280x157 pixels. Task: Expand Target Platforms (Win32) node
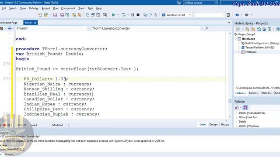click(239, 48)
